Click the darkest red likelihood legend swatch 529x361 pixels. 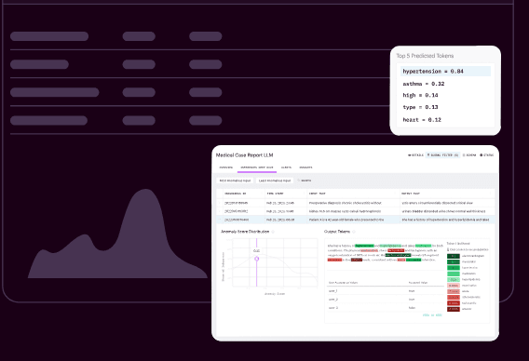pyautogui.click(x=454, y=309)
